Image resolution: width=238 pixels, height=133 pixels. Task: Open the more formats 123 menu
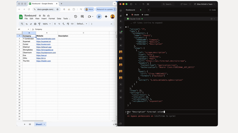coord(72,24)
